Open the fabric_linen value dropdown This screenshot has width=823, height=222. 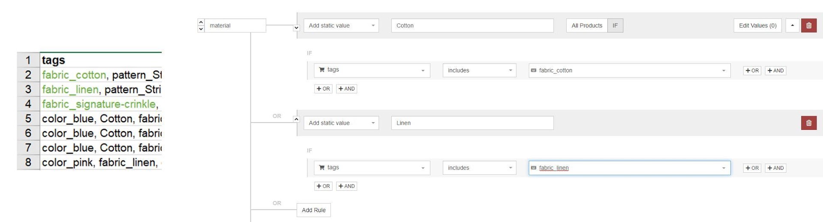pyautogui.click(x=630, y=168)
